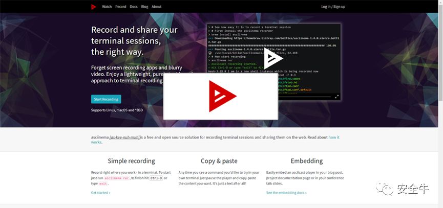Click "Supports Linux, macOS and *BSD" text
Viewport: 443px width, 208px height.
[117, 110]
